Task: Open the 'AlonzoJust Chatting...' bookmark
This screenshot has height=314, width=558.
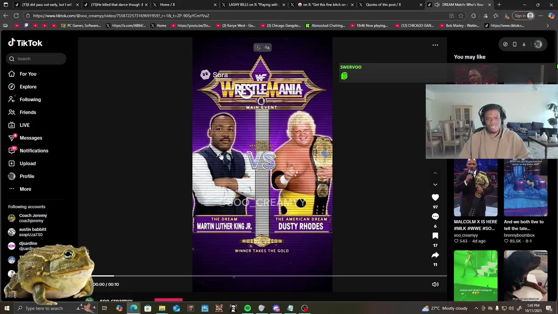Action: tap(325, 26)
